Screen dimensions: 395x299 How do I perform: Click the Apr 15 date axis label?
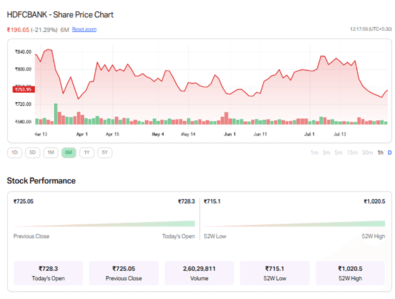112,134
